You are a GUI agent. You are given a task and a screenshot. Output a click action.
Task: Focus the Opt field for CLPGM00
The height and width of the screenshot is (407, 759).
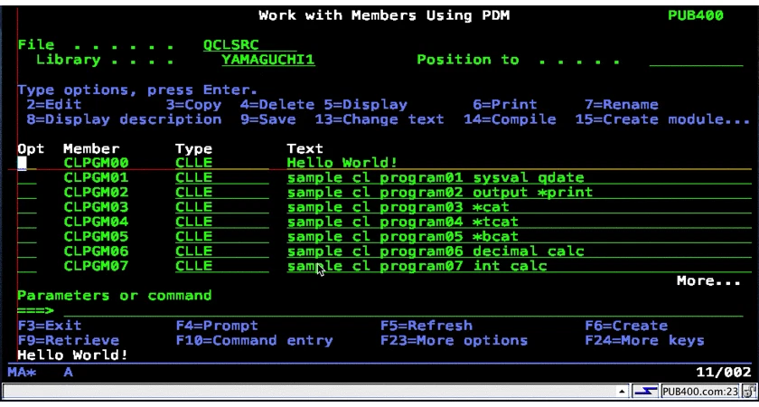pos(26,163)
